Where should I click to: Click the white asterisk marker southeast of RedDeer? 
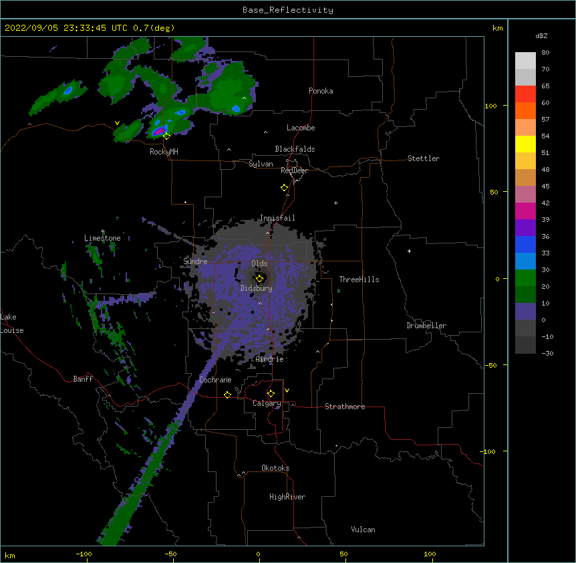pos(335,203)
